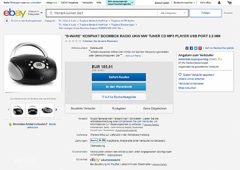Open the Alle Kategorien dropdown

(x=173, y=13)
